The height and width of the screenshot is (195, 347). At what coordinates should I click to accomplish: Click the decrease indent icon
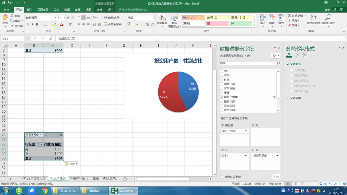[95, 24]
